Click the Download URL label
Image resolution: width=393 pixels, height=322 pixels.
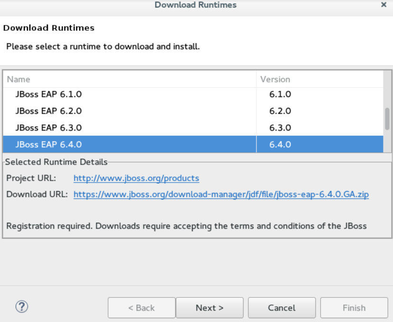(x=37, y=194)
